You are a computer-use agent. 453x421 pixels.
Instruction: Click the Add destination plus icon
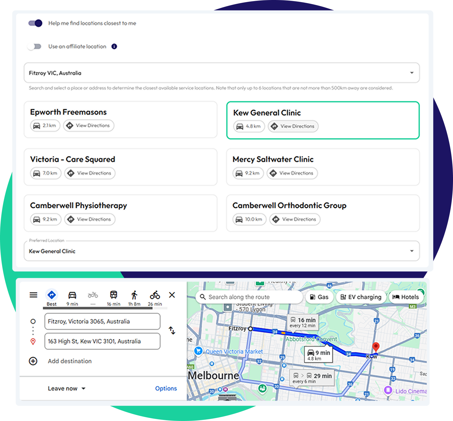(x=33, y=361)
